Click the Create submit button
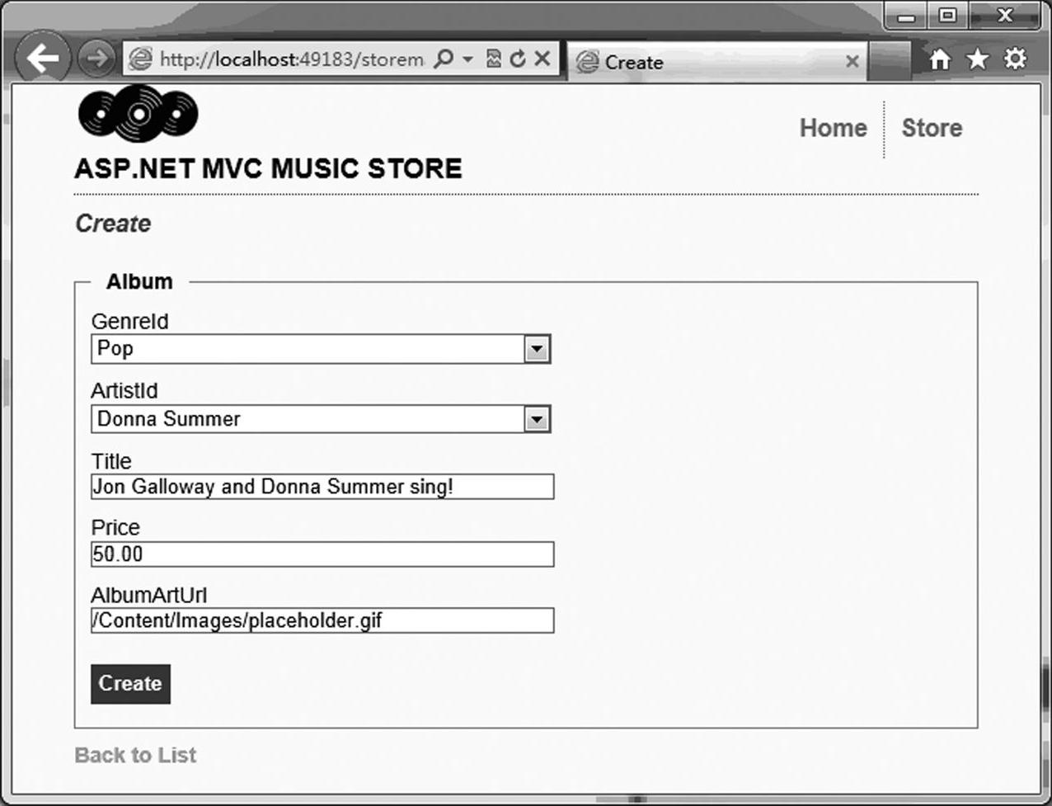 pyautogui.click(x=130, y=684)
